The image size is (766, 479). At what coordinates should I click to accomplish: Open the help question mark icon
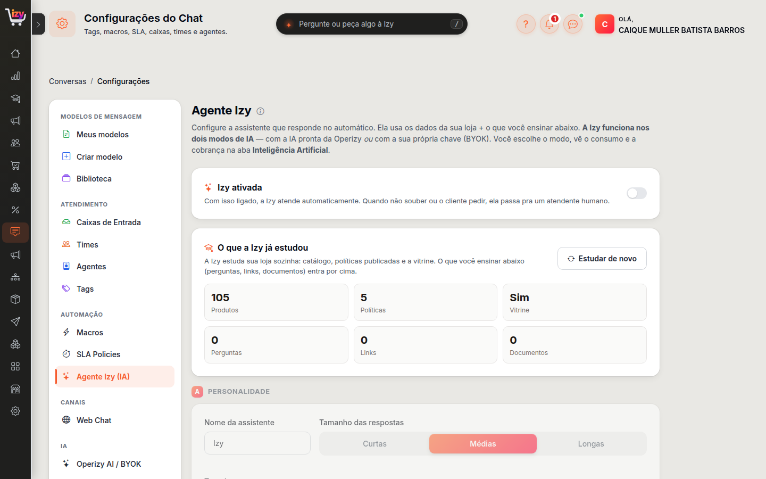point(526,24)
